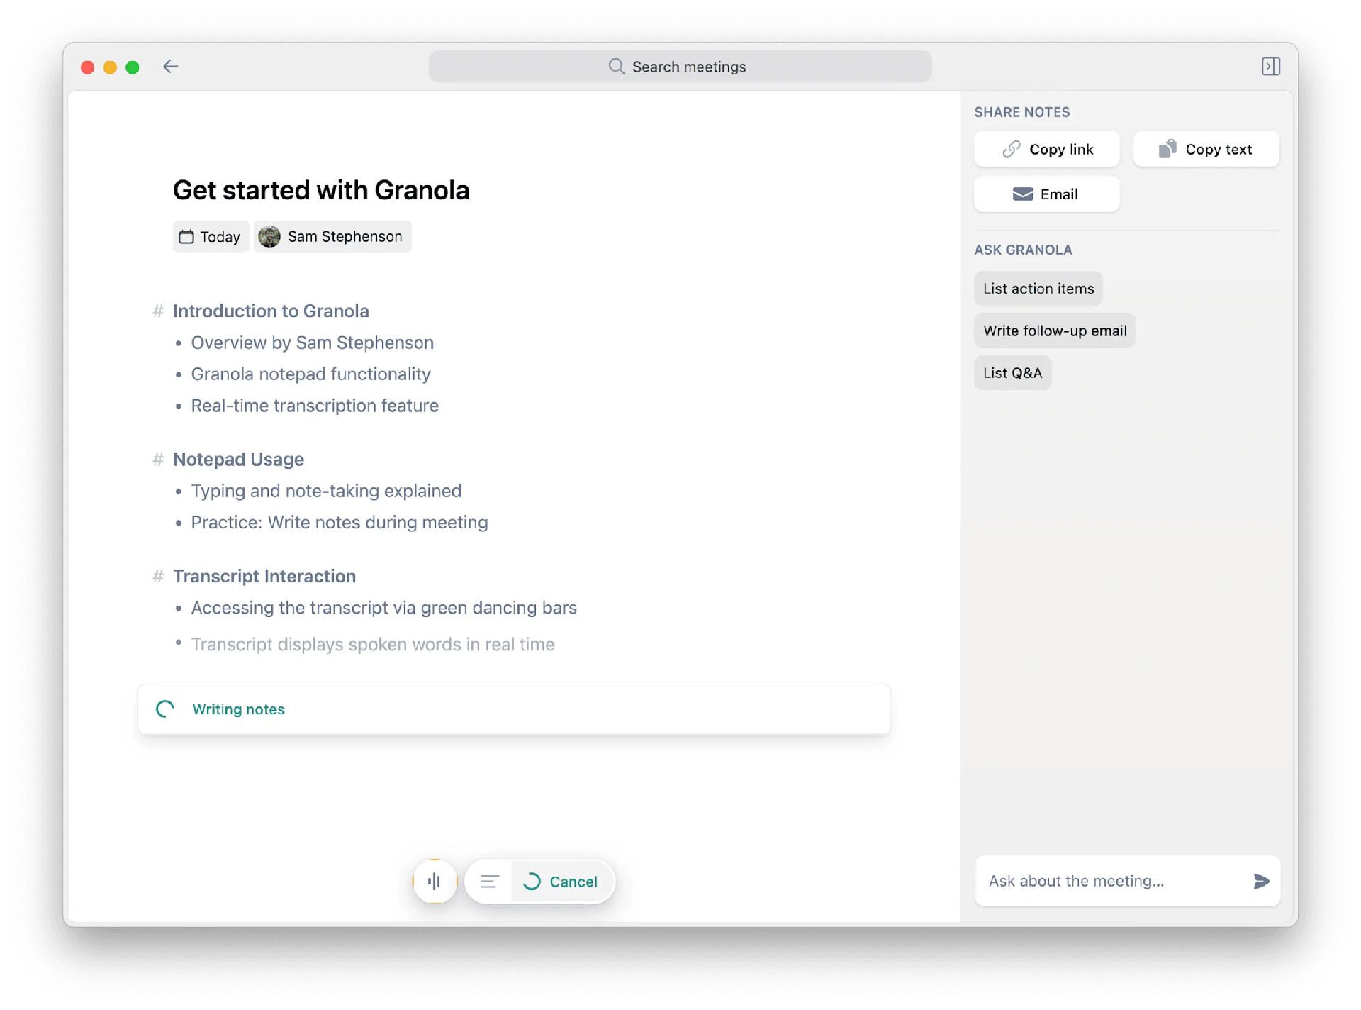Viewport: 1361px width, 1010px height.
Task: Click Sam Stephenson's avatar image
Action: tap(269, 237)
